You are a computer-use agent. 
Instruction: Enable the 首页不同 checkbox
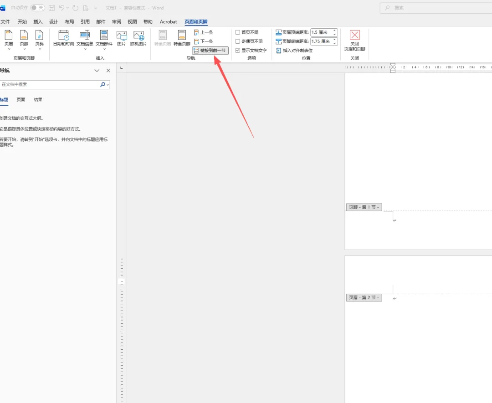(237, 32)
